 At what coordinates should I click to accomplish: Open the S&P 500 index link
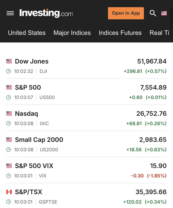point(28,87)
